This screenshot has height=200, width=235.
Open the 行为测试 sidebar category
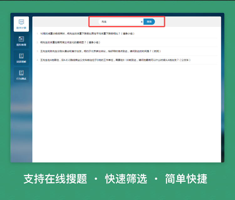click(21, 75)
